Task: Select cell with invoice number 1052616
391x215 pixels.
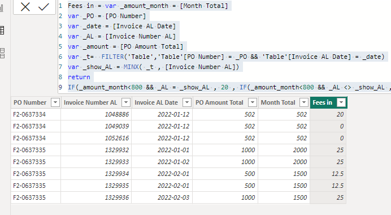Action: coord(96,138)
